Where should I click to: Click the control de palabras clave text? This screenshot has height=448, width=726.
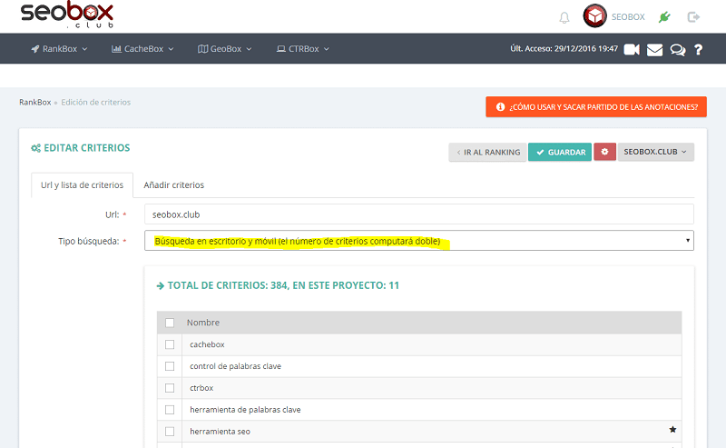tap(235, 366)
